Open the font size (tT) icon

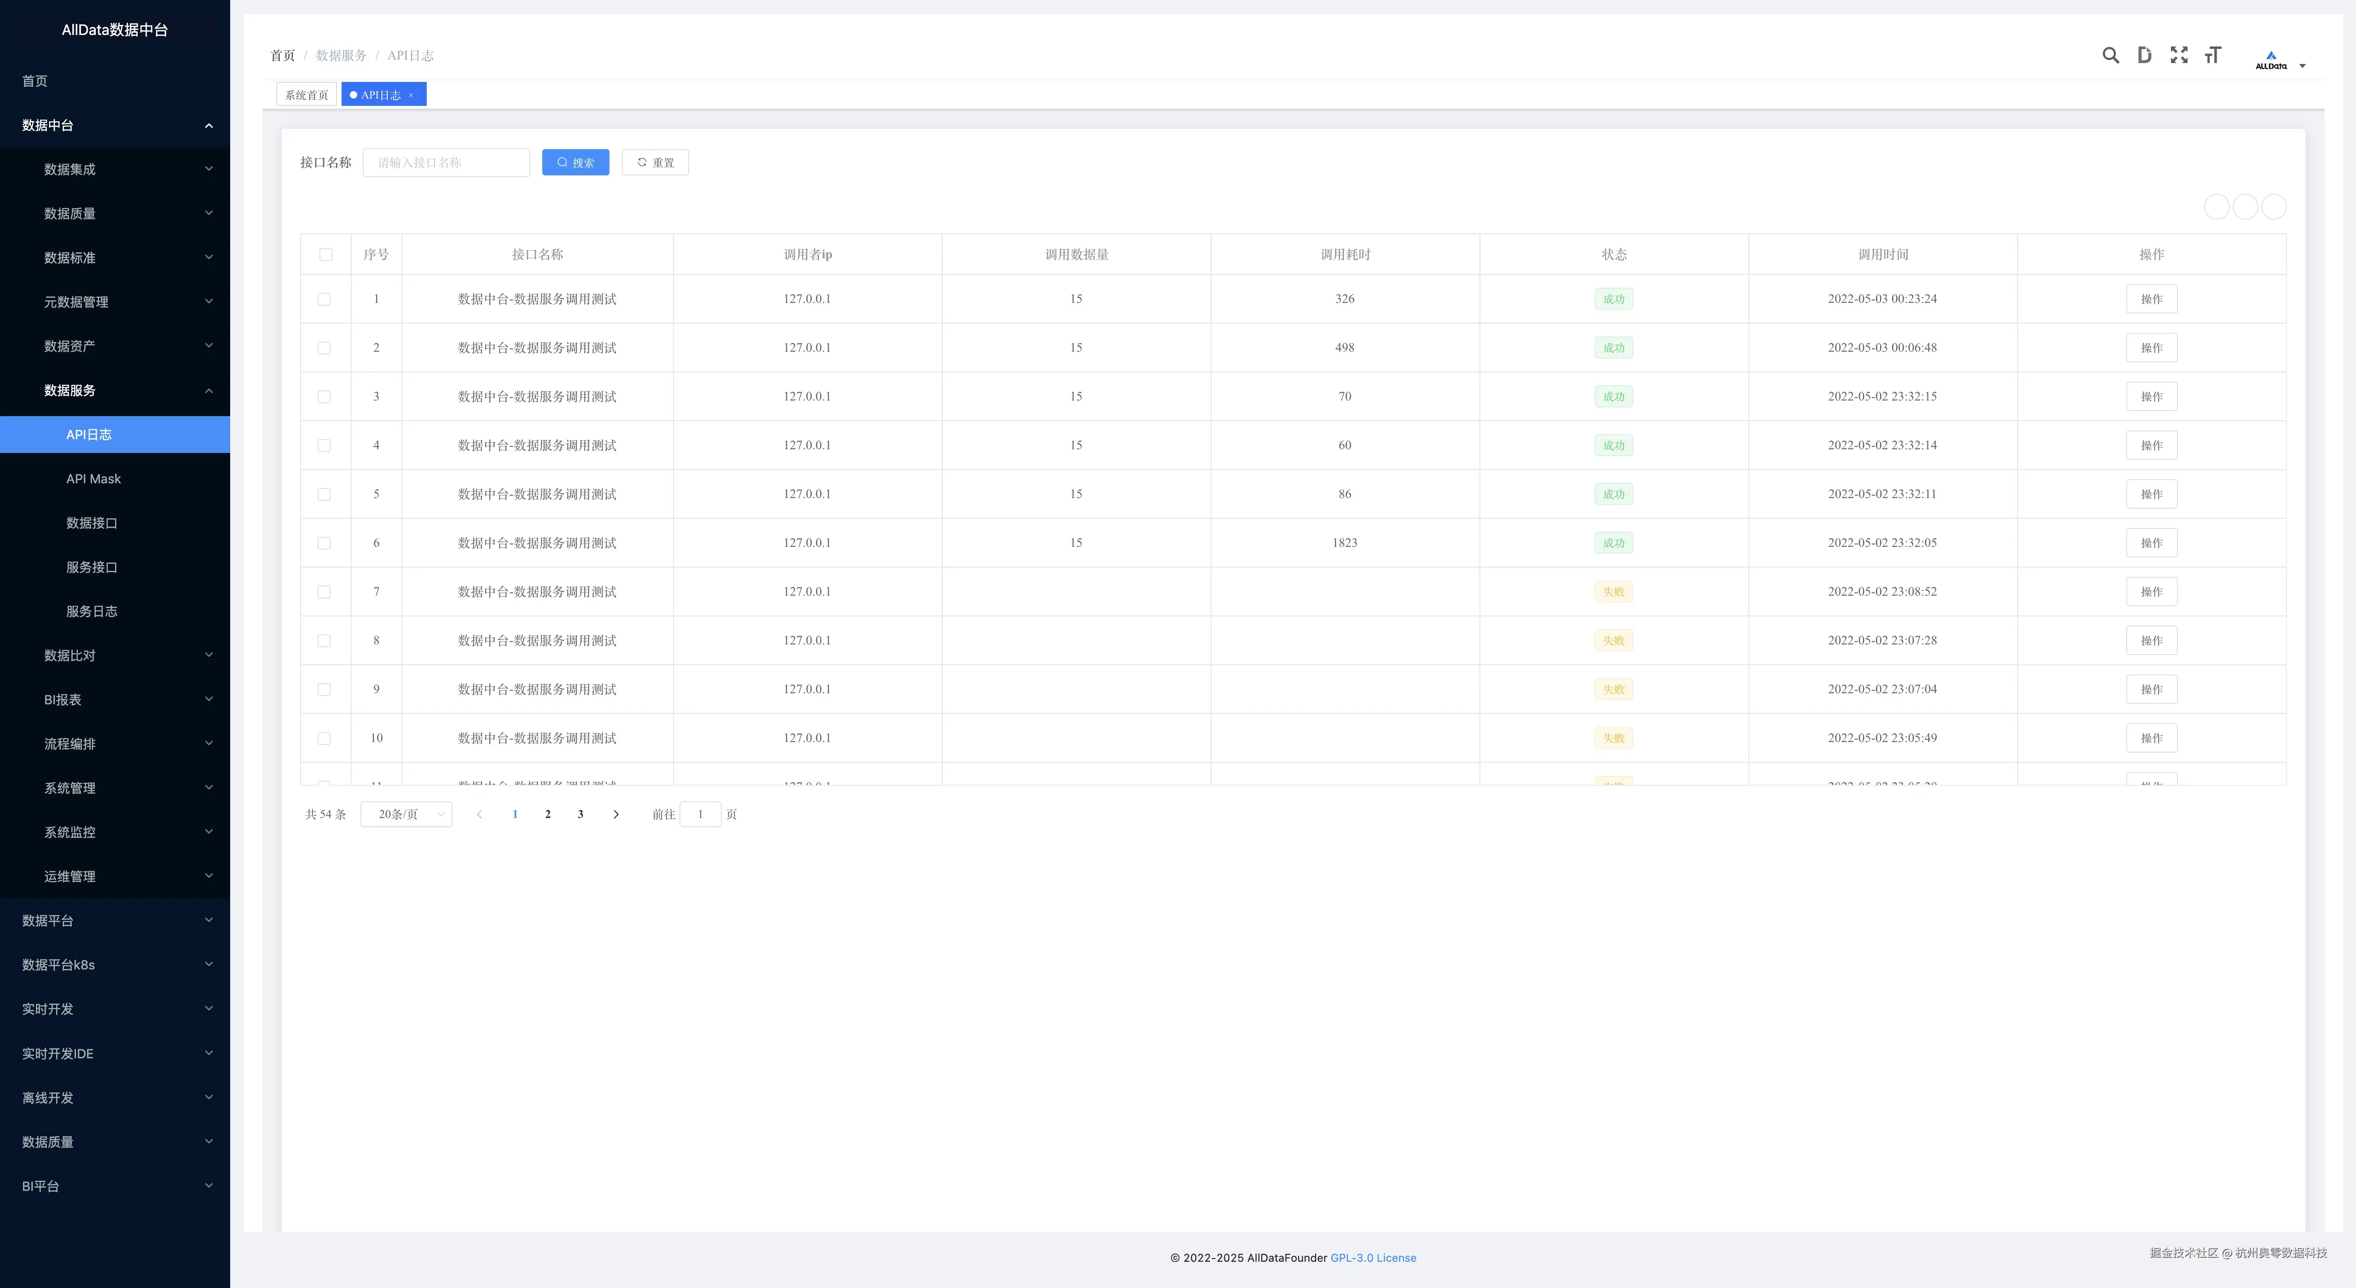(2212, 56)
